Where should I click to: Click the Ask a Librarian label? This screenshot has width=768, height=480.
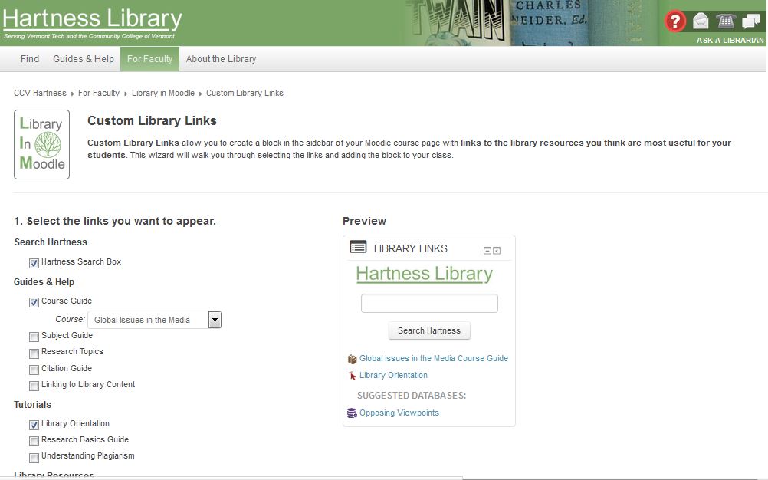[730, 40]
